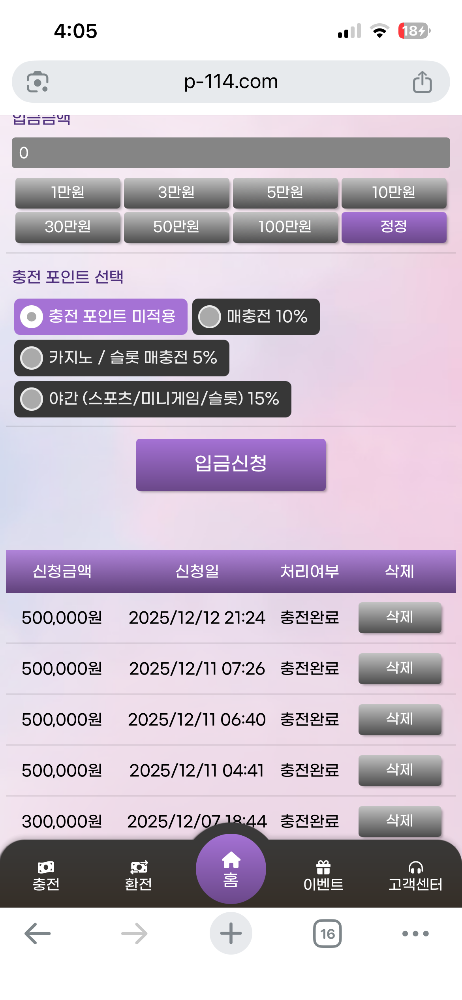The image size is (462, 1000).
Task: Delete the 2025/12/12 21:24 deposit record
Action: [x=400, y=617]
